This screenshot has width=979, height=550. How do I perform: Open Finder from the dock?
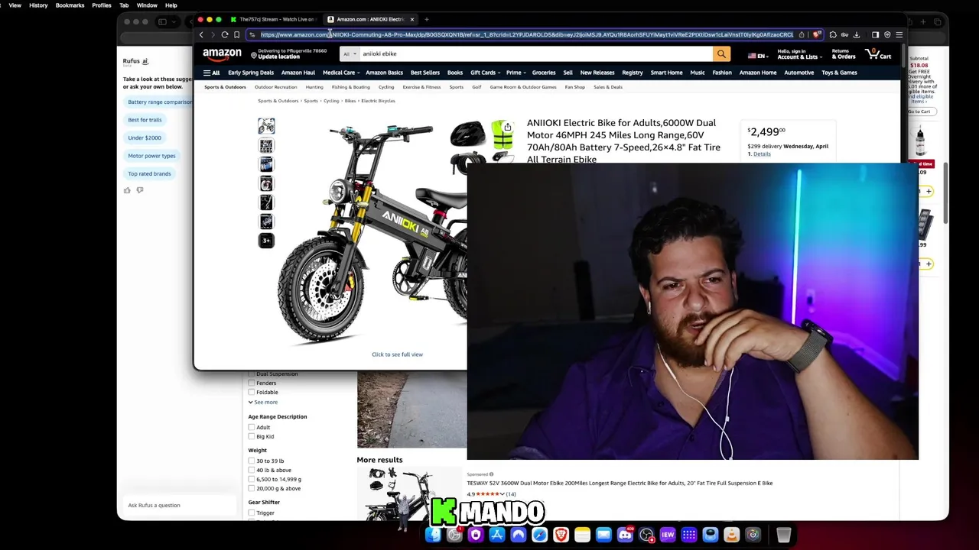433,535
